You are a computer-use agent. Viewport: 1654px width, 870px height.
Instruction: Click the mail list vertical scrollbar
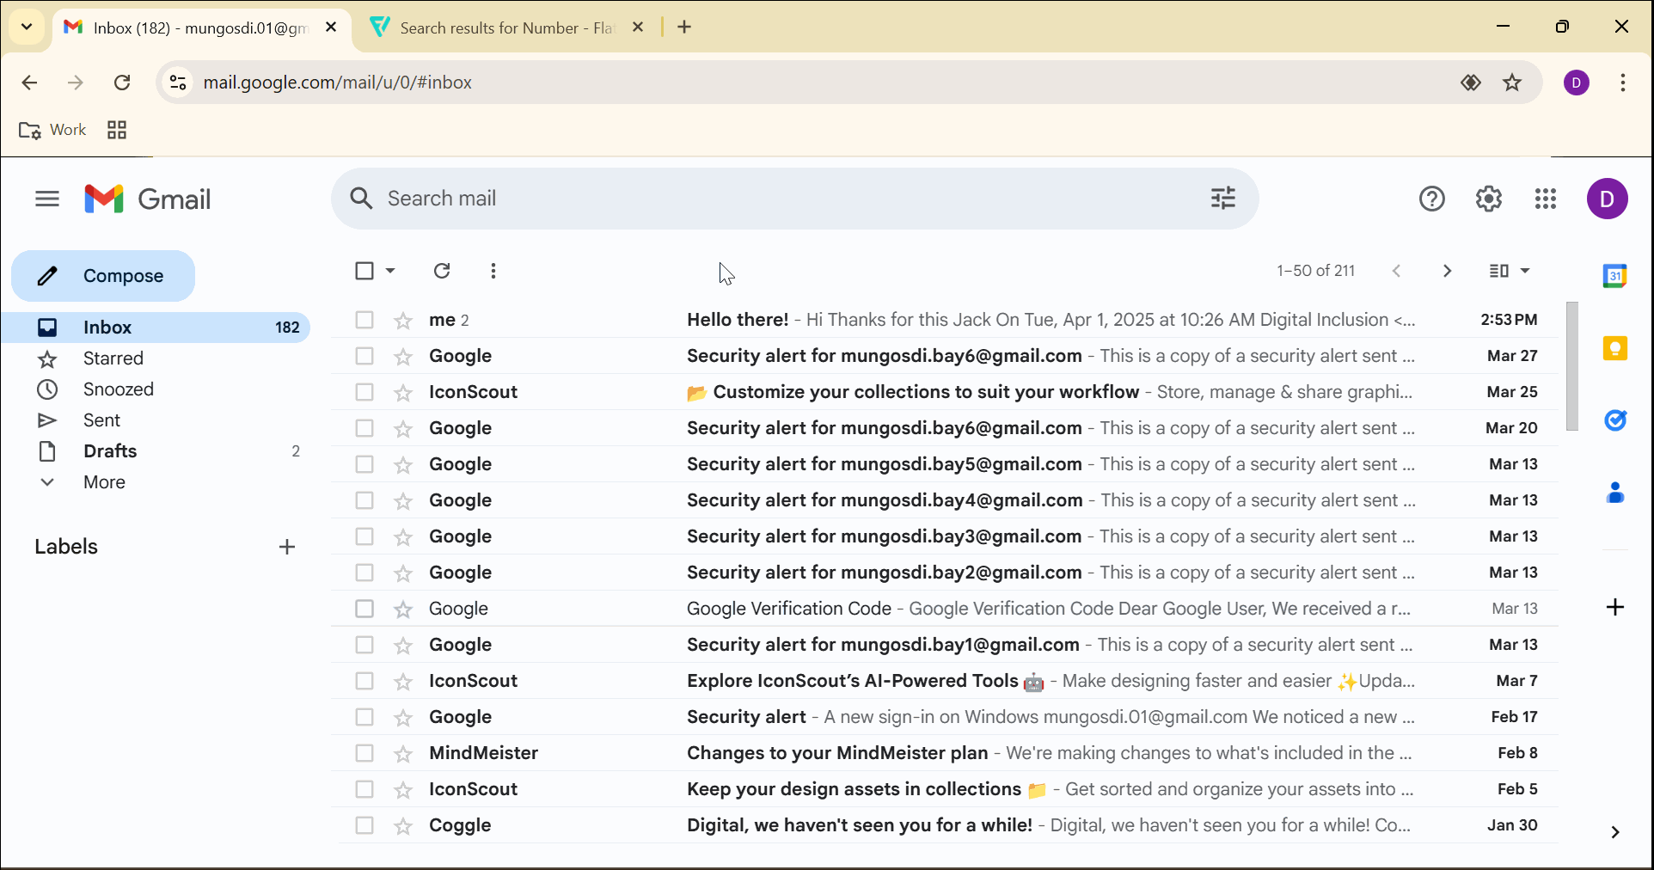(x=1571, y=366)
